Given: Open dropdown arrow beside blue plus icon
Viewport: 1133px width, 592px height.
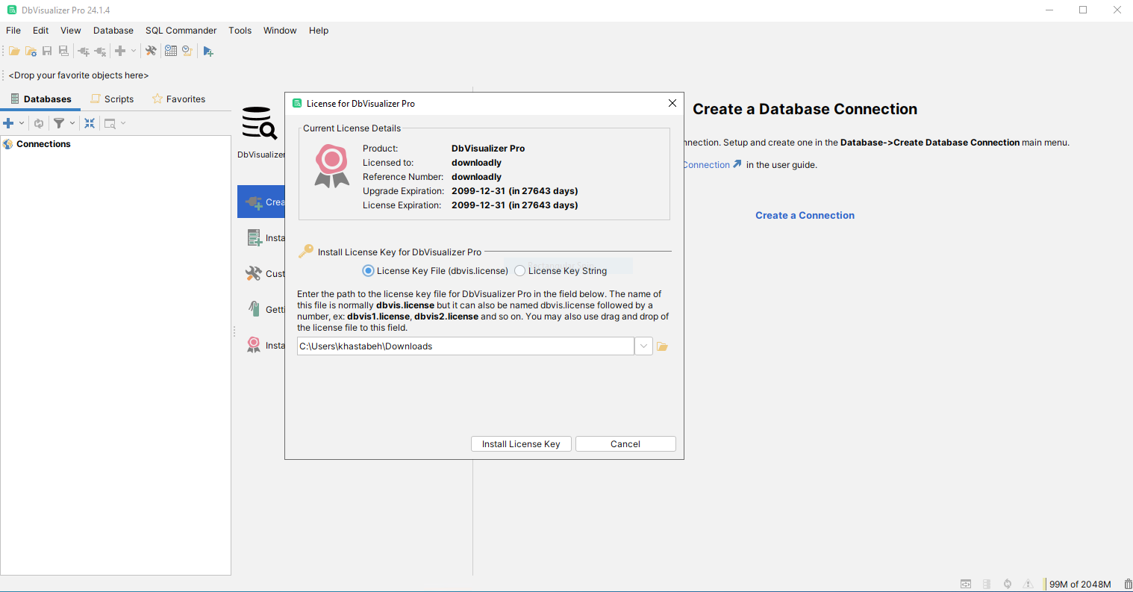Looking at the screenshot, I should tap(22, 123).
